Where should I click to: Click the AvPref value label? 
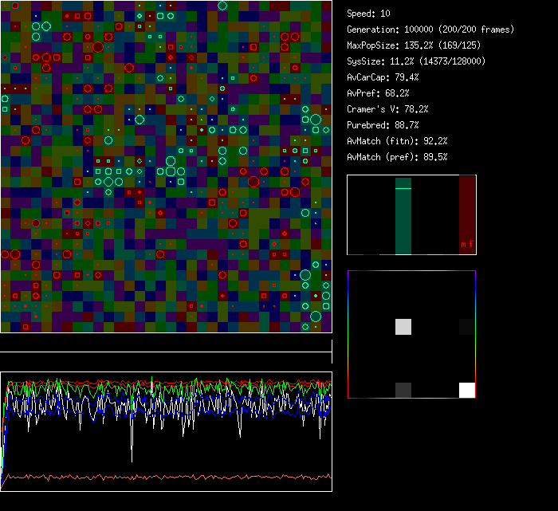click(x=378, y=93)
